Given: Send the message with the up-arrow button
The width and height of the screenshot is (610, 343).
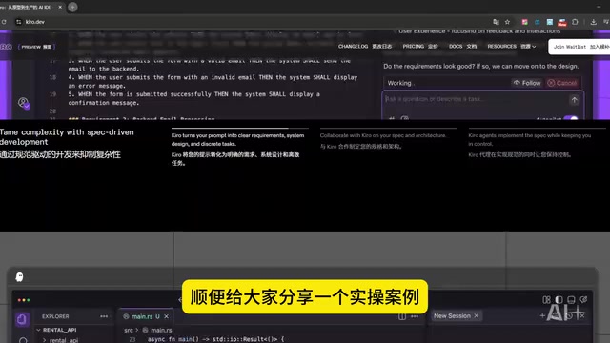Looking at the screenshot, I should click(x=574, y=100).
